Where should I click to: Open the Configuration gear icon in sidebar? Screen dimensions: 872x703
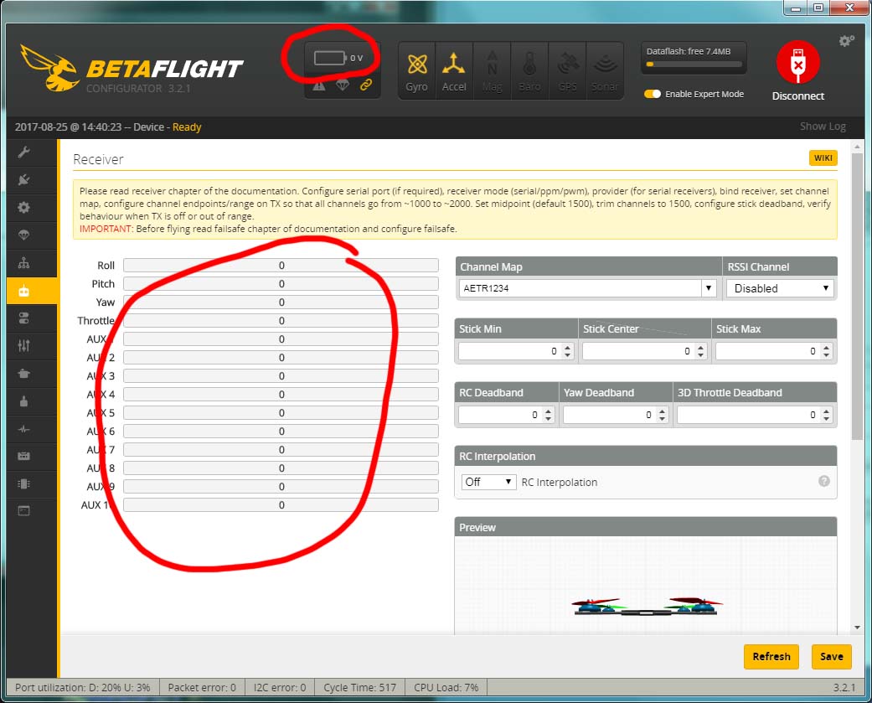point(23,207)
